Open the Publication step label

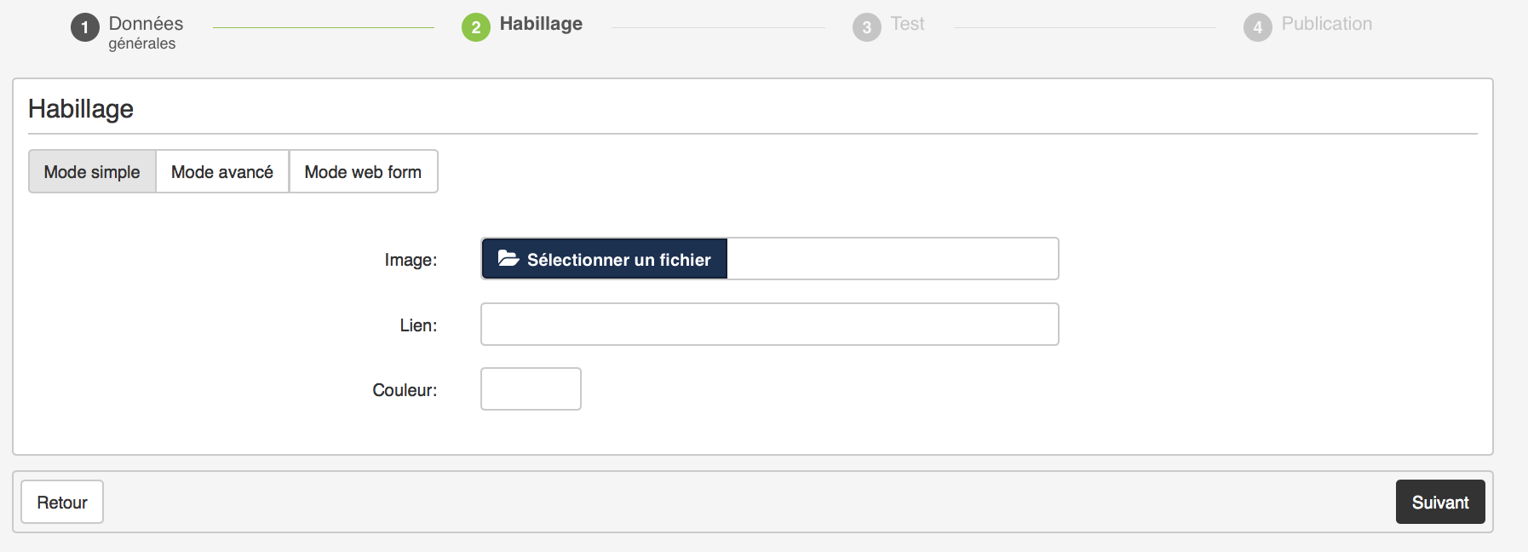[x=1326, y=24]
